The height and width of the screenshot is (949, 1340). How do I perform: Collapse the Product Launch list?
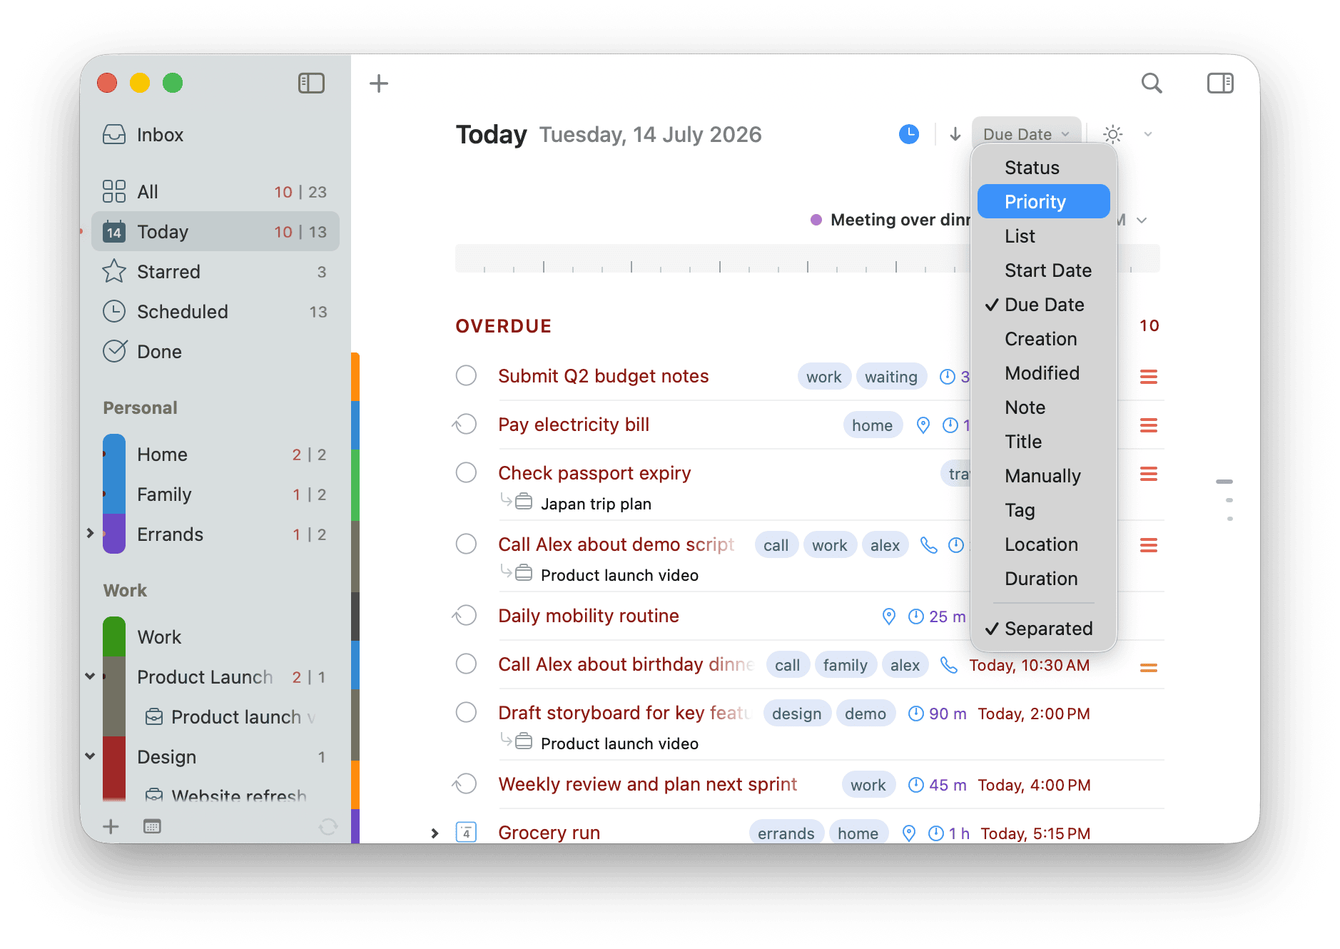click(90, 676)
